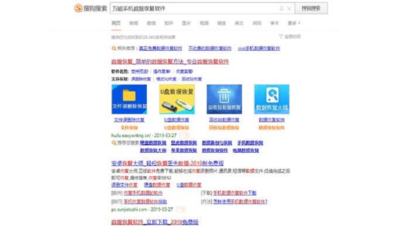Select the 知乎 search tab
The height and width of the screenshot is (226, 402).
tap(168, 23)
